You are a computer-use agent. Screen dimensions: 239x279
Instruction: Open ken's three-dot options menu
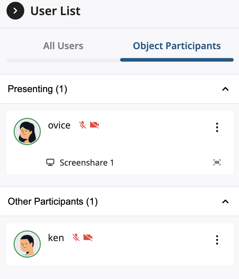point(217,240)
